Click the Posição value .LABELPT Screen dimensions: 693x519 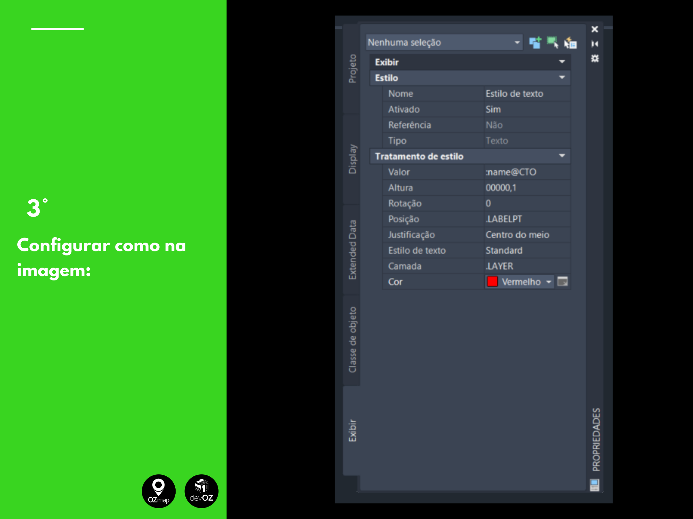527,219
